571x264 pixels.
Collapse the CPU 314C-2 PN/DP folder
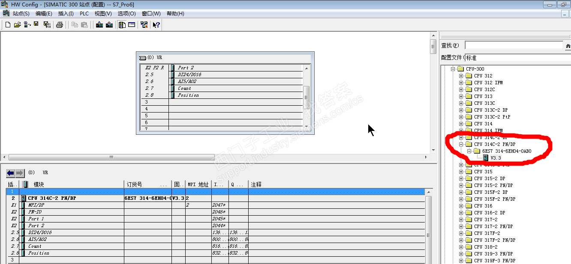[461, 144]
